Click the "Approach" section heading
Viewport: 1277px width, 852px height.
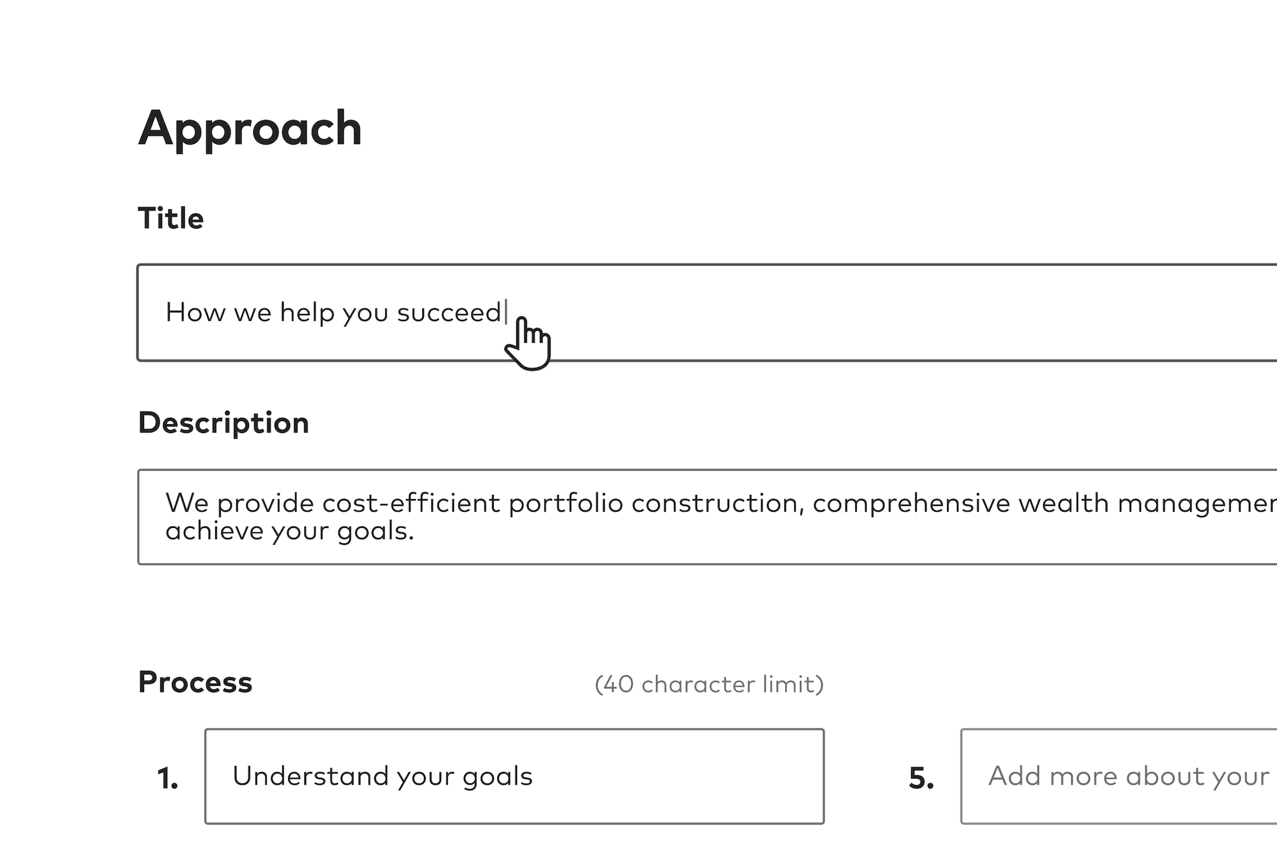(x=250, y=128)
